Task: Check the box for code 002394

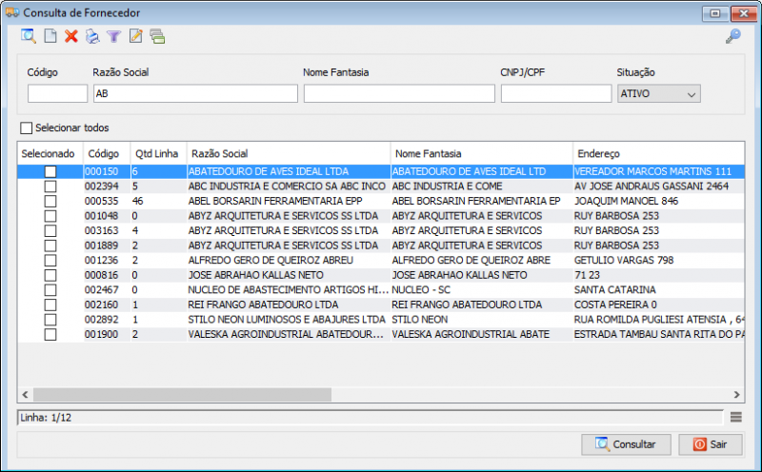Action: pos(50,187)
